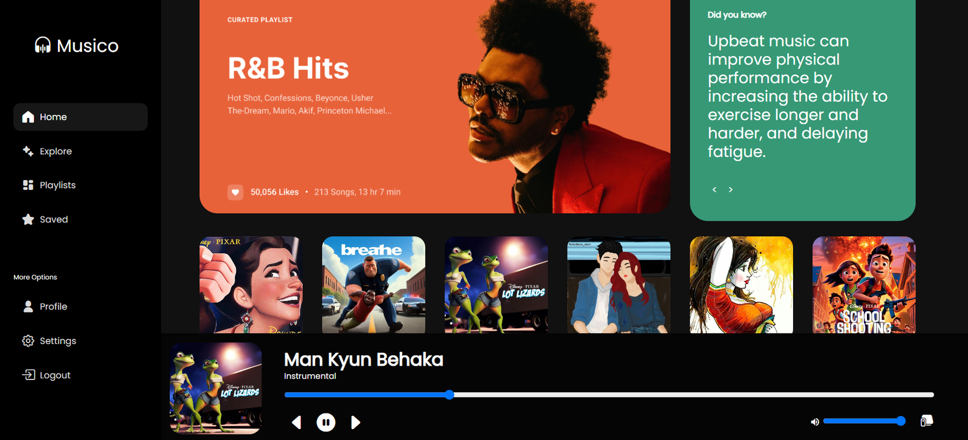968x440 pixels.
Task: View Saved items in the sidebar
Action: (80, 219)
